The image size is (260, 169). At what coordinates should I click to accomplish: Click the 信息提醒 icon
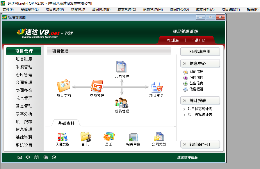(185, 89)
